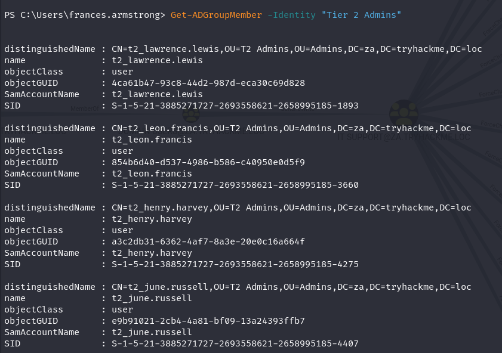
Task: Click the faded IT SUPPORT group icon
Action: (x=404, y=113)
